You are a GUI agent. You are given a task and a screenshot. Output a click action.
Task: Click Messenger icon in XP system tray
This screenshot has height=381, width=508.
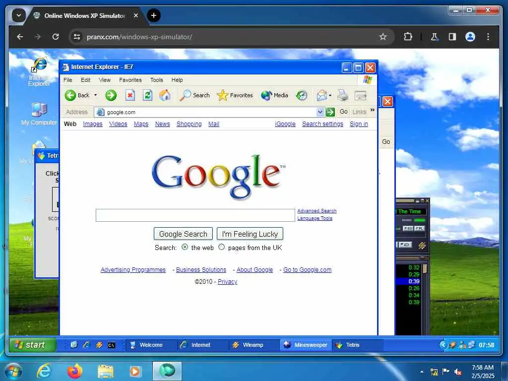[462, 345]
